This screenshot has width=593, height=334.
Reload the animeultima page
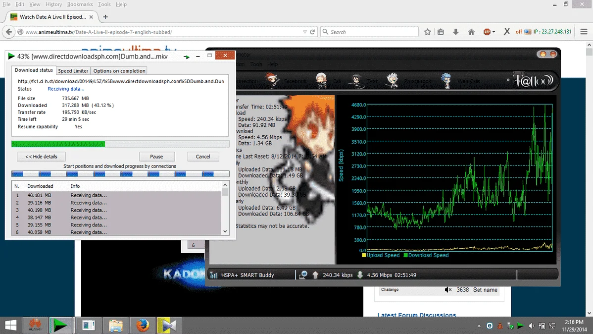point(312,32)
